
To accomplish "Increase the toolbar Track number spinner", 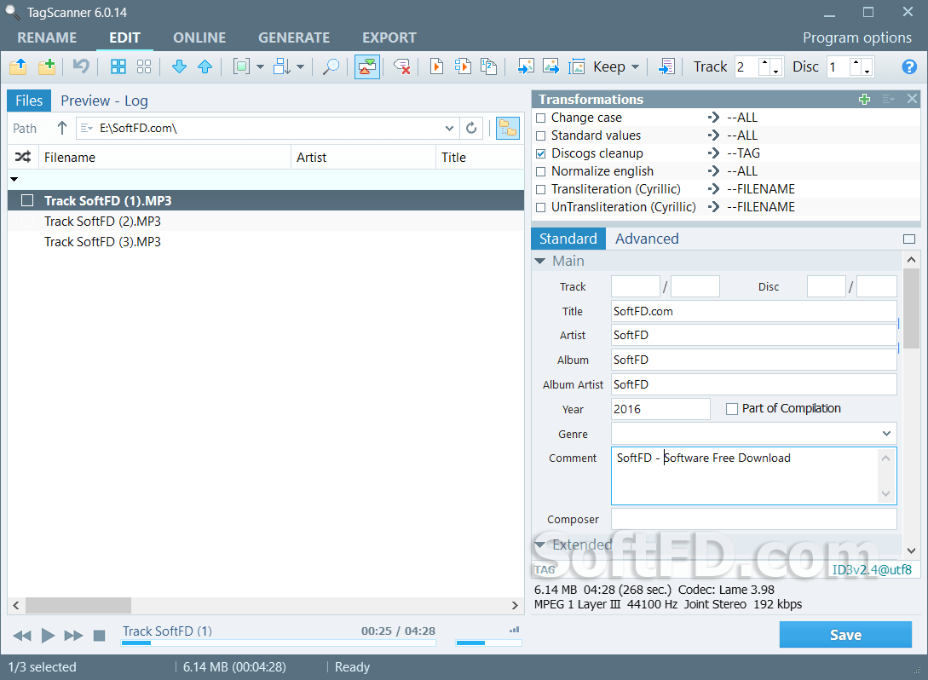I will [x=764, y=61].
